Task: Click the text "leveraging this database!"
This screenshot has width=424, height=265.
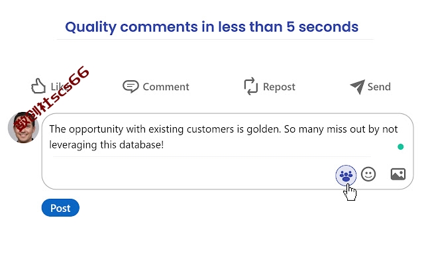Action: pos(107,145)
